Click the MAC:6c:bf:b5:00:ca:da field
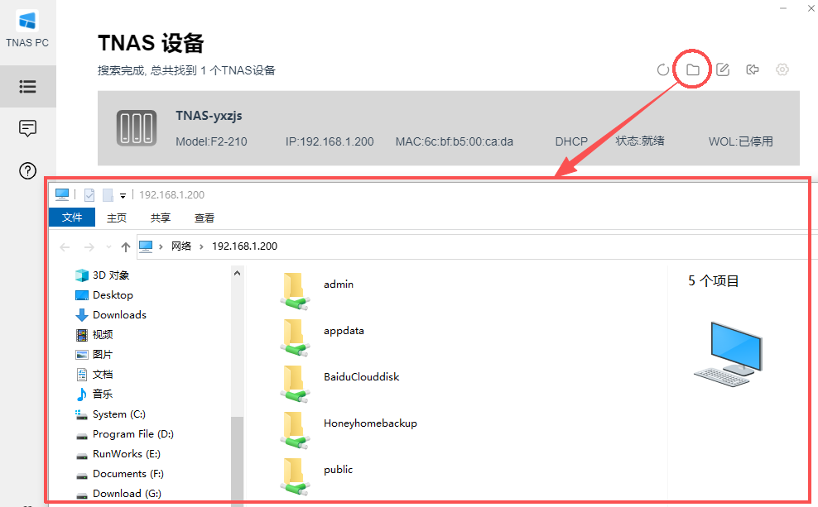 click(455, 141)
